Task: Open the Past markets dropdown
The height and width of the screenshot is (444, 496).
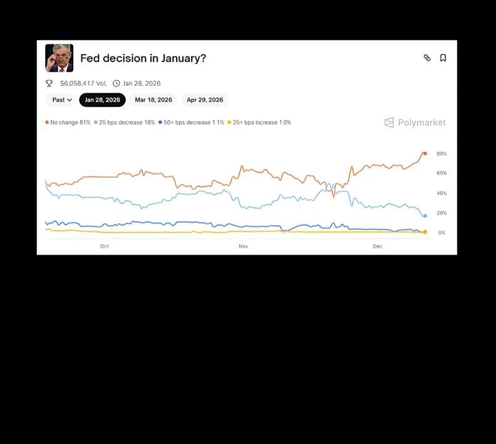Action: click(61, 100)
